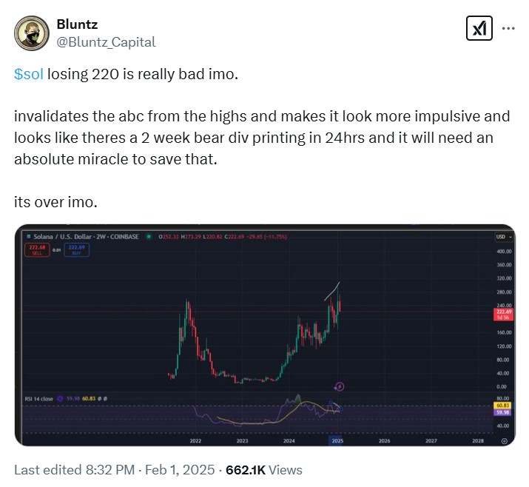Open the Solana chart image thumbnail
529x487 pixels.
[265, 335]
